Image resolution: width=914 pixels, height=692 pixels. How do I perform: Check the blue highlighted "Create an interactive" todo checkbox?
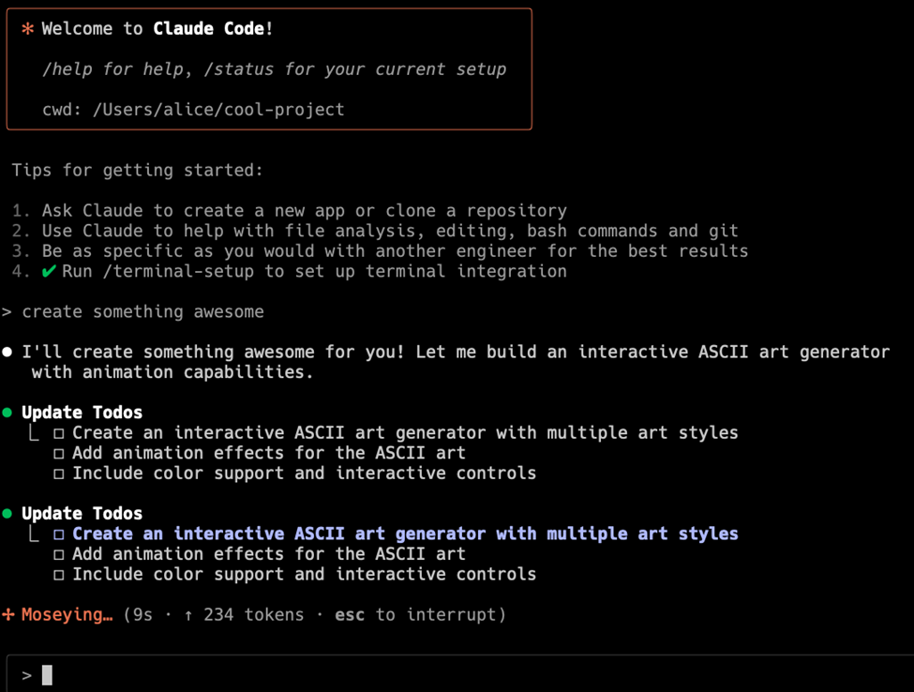(58, 534)
